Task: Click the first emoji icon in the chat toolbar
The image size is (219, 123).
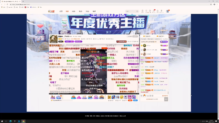Action: coord(141,96)
